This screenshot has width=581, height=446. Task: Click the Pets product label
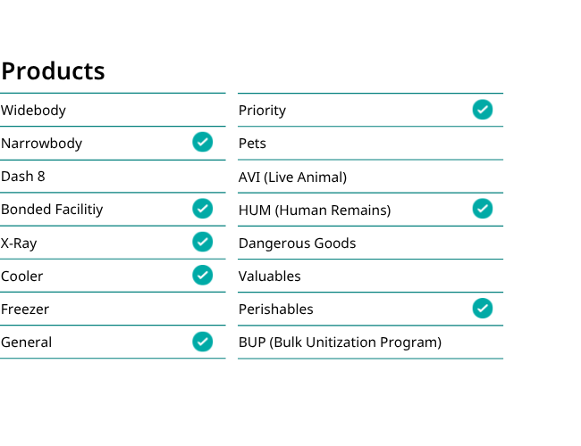(x=252, y=144)
